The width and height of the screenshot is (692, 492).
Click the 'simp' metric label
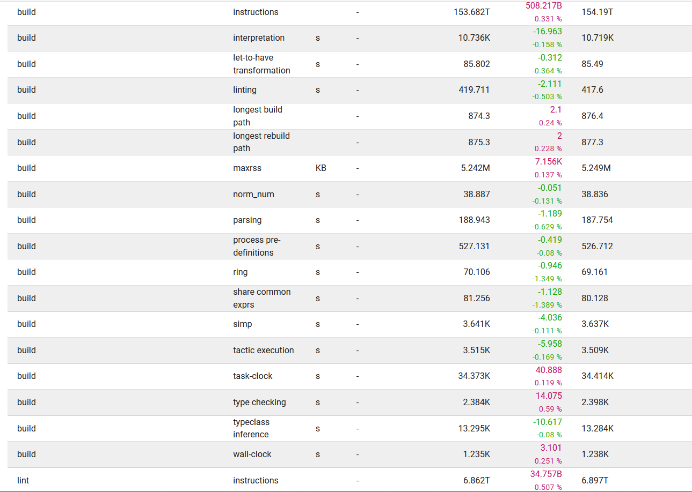(243, 324)
